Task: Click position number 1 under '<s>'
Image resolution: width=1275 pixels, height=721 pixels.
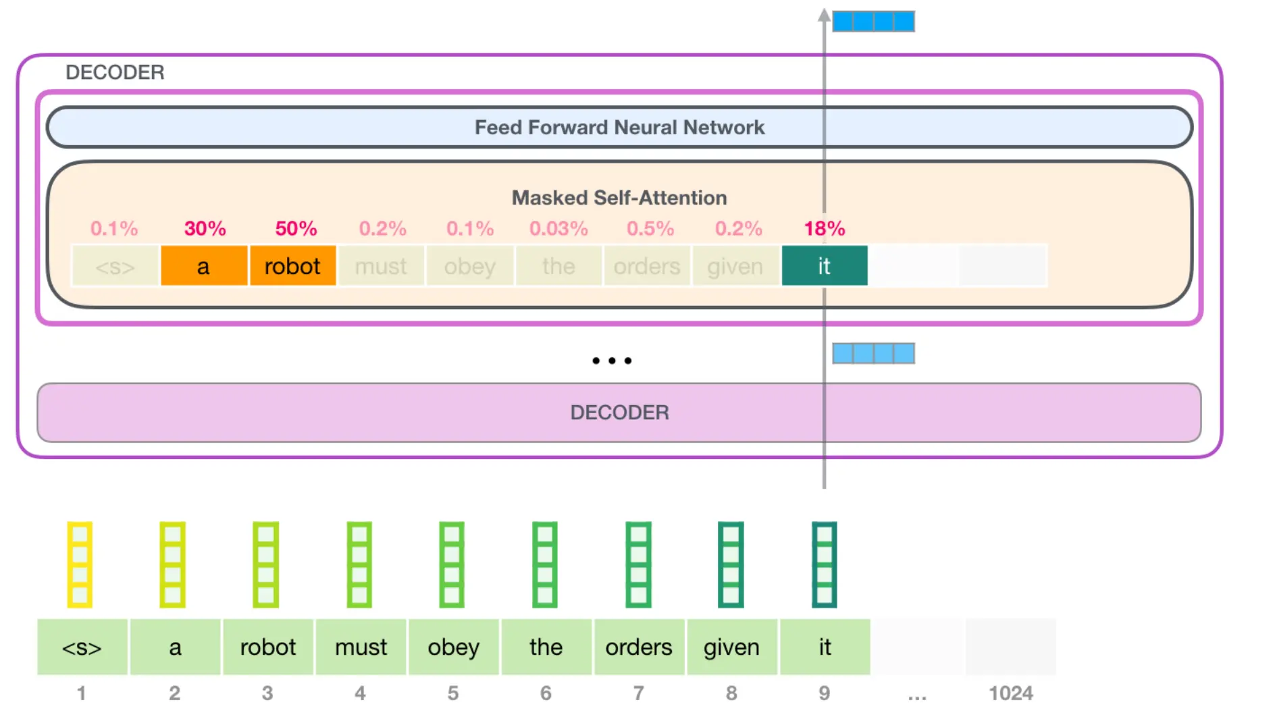Action: coord(82,693)
